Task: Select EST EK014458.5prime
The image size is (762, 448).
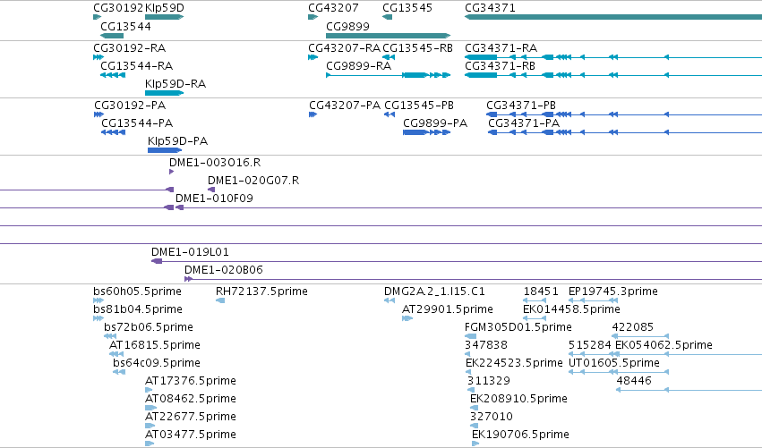Action: (535, 318)
